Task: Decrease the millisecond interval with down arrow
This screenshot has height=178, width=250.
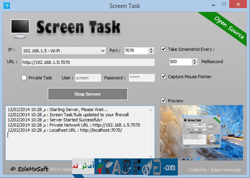Action: [x=195, y=63]
